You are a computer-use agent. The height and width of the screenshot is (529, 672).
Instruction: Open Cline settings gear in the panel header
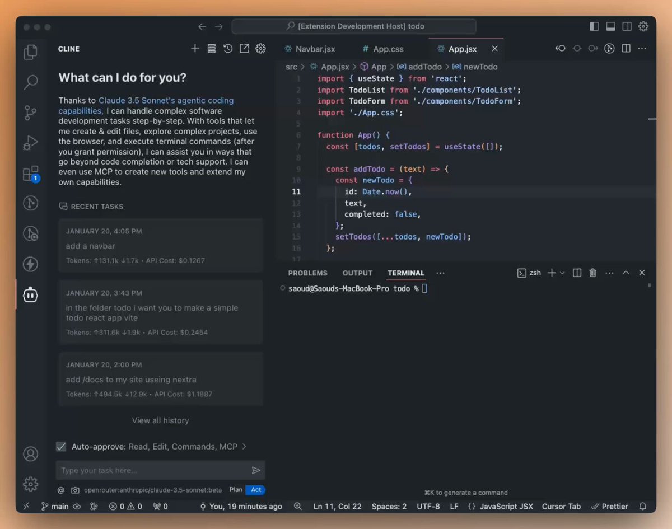[260, 49]
